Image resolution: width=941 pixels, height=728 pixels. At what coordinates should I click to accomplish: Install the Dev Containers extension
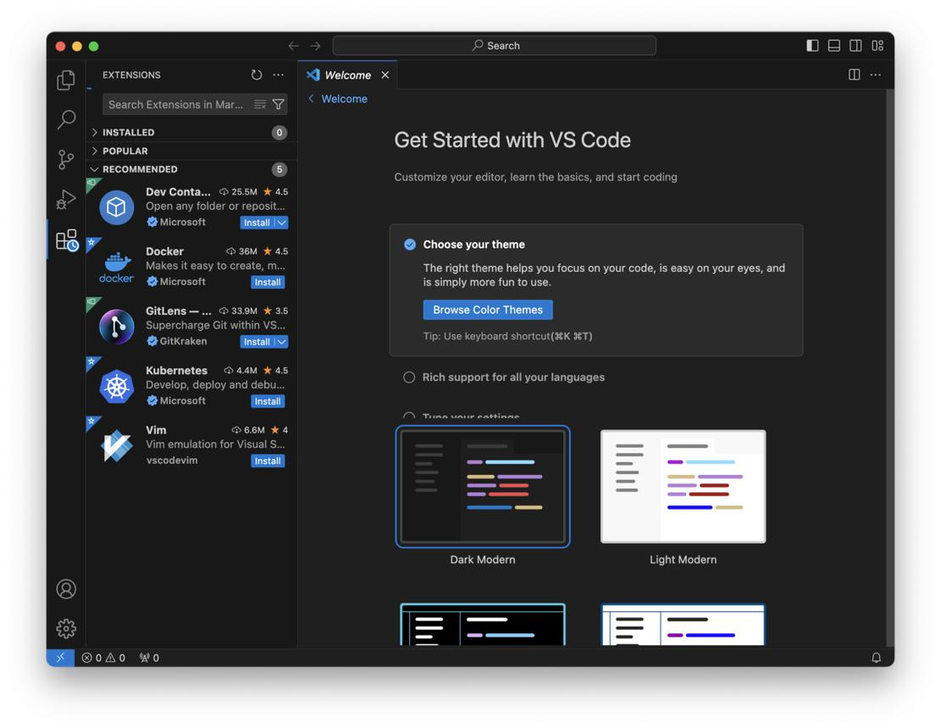click(257, 223)
